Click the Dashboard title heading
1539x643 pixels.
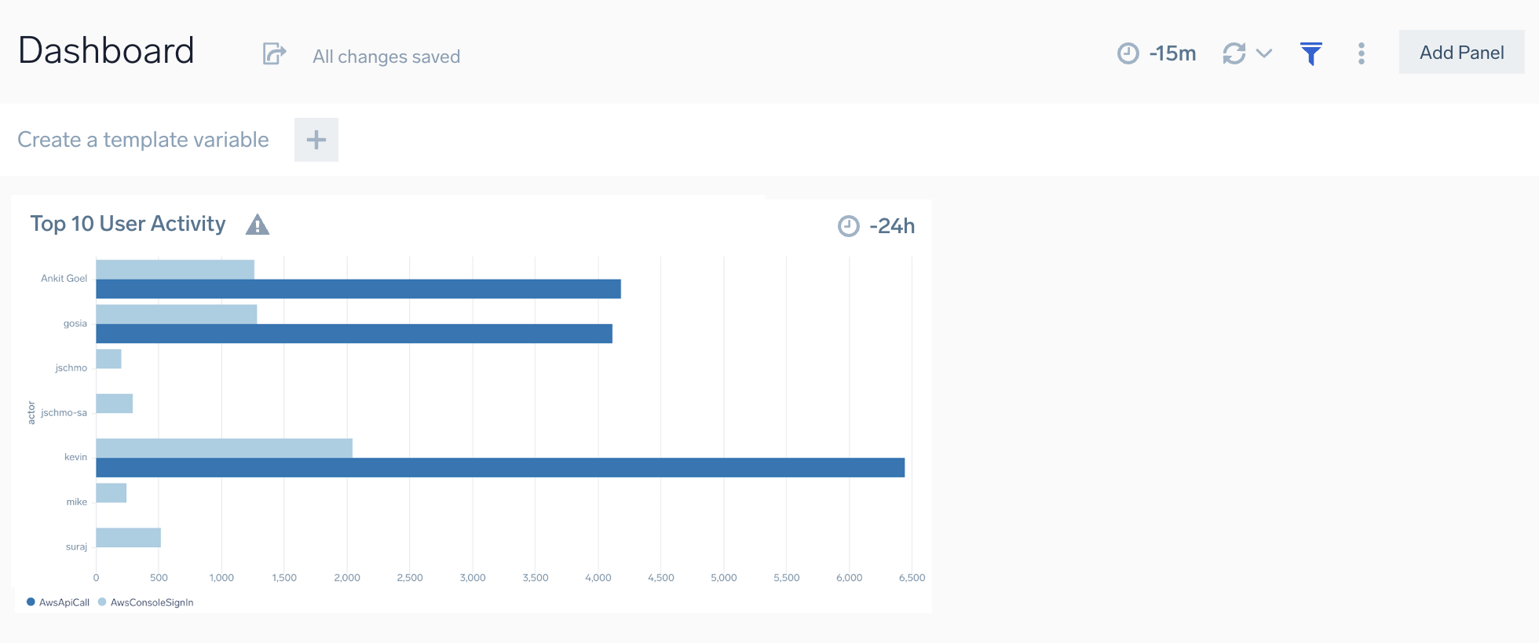pyautogui.click(x=106, y=51)
